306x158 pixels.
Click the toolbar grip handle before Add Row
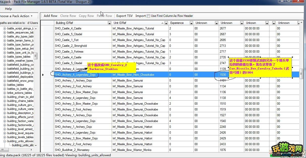pos(42,16)
